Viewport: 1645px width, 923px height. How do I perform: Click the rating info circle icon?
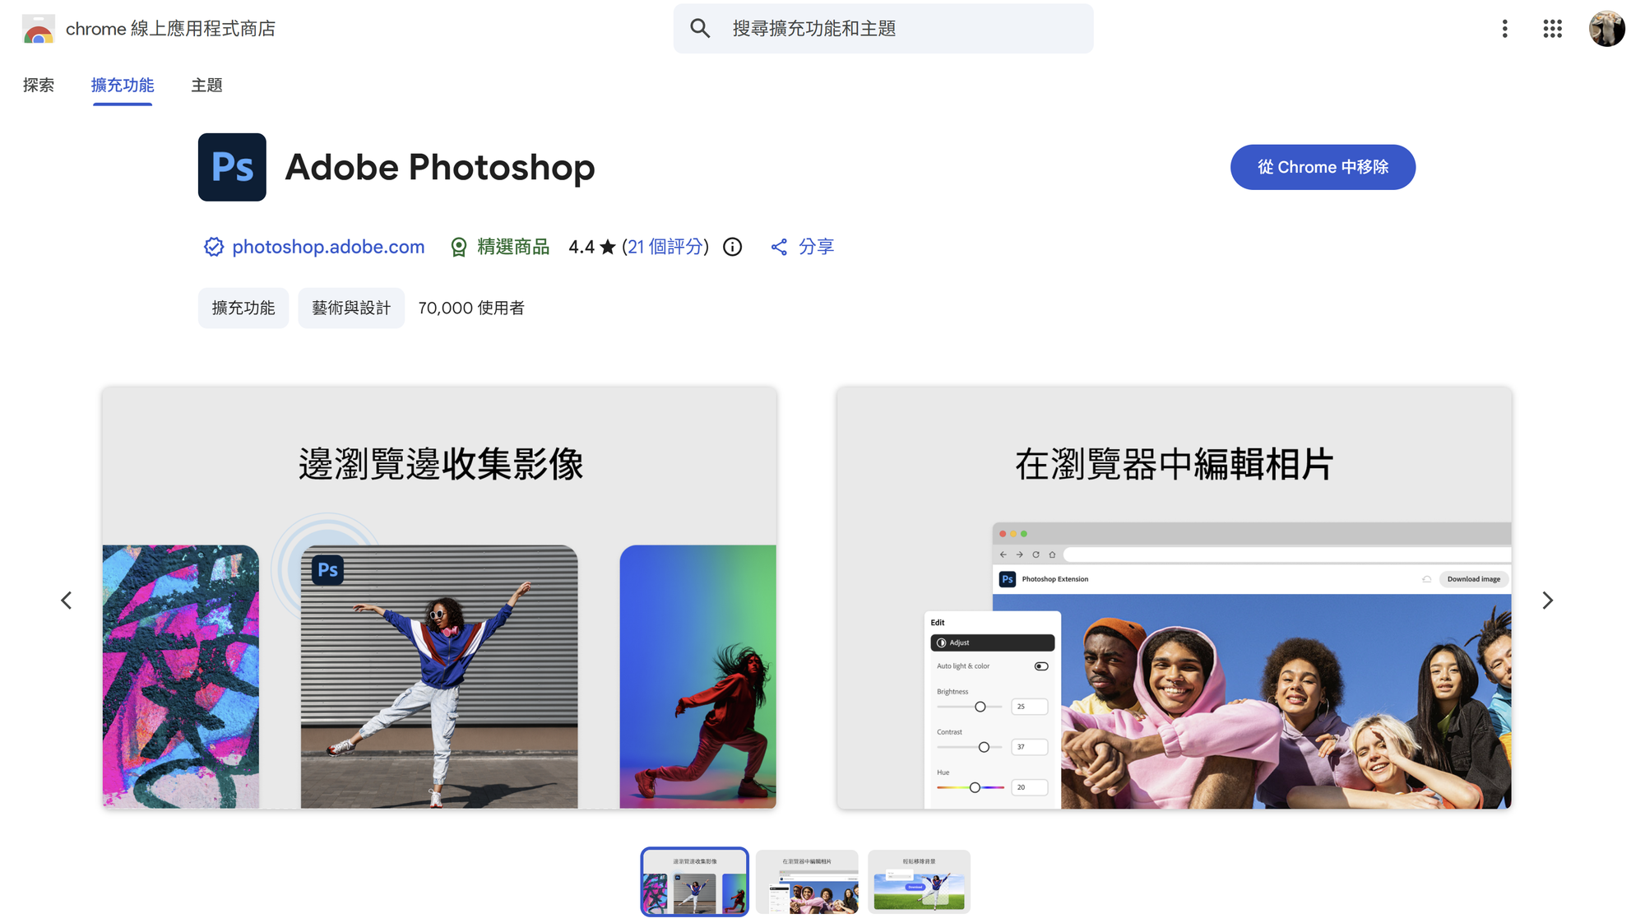[x=732, y=247]
